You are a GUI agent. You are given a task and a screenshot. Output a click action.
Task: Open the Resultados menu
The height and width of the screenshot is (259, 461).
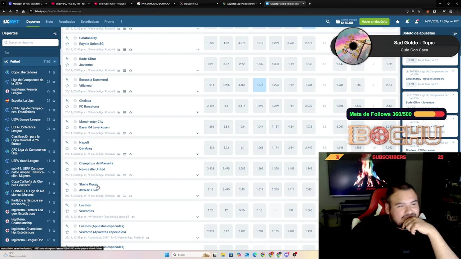(67, 22)
